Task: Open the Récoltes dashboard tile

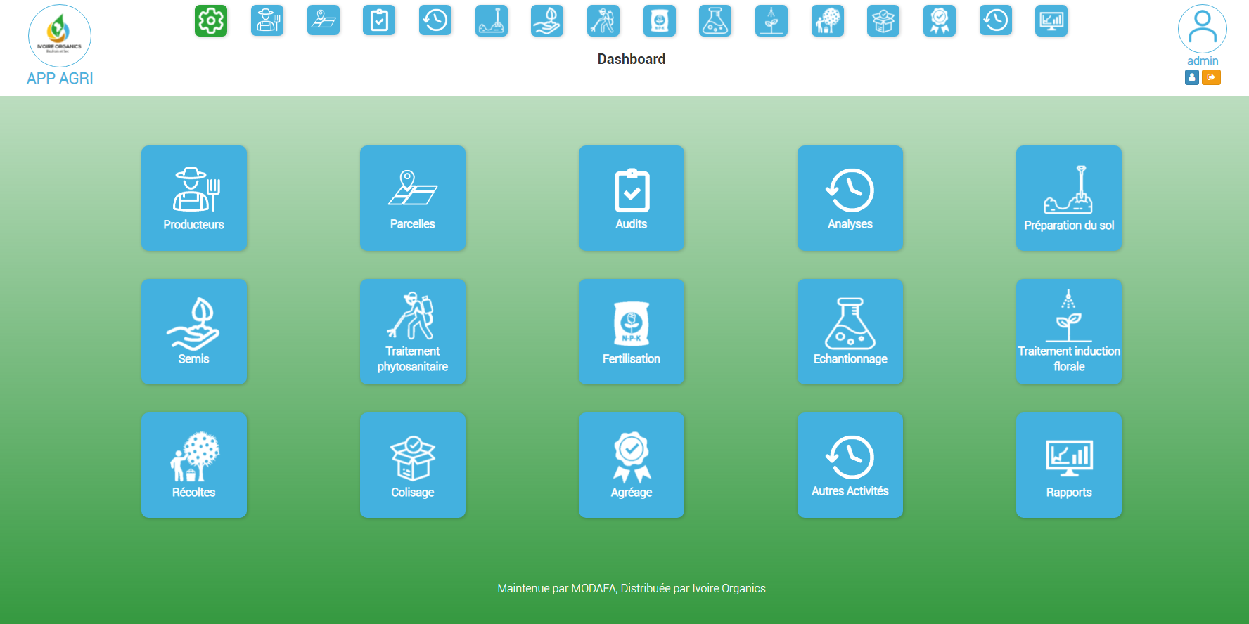Action: click(194, 465)
